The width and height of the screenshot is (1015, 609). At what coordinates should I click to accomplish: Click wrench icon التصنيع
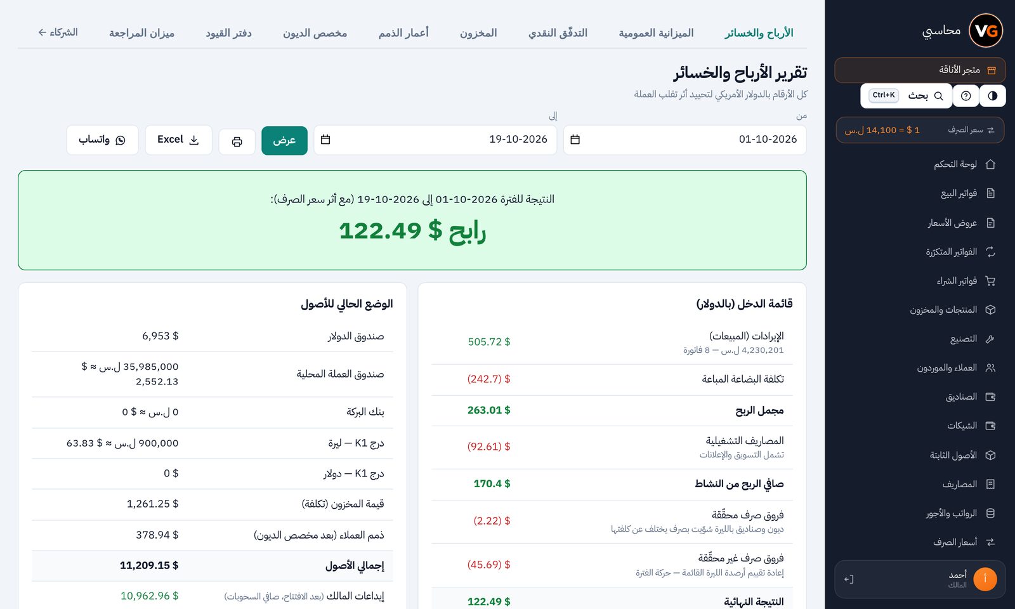click(x=990, y=339)
